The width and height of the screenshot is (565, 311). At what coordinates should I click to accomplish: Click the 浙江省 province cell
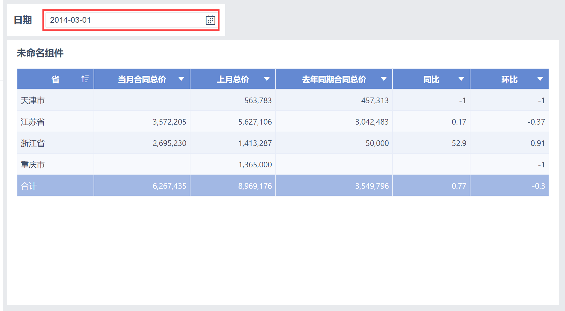pos(33,143)
